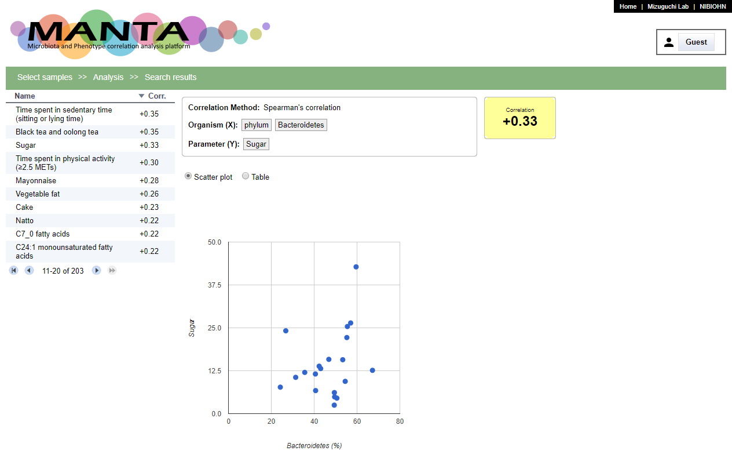The image size is (732, 458).
Task: Select the Table radio button
Action: [x=246, y=176]
